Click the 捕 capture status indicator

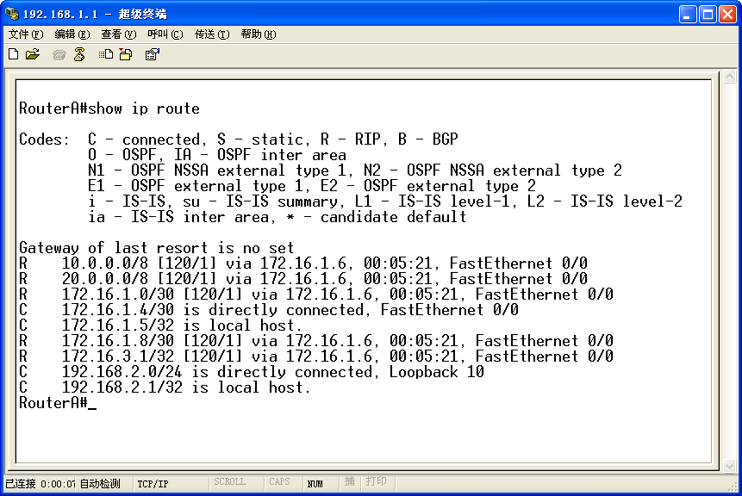[349, 481]
